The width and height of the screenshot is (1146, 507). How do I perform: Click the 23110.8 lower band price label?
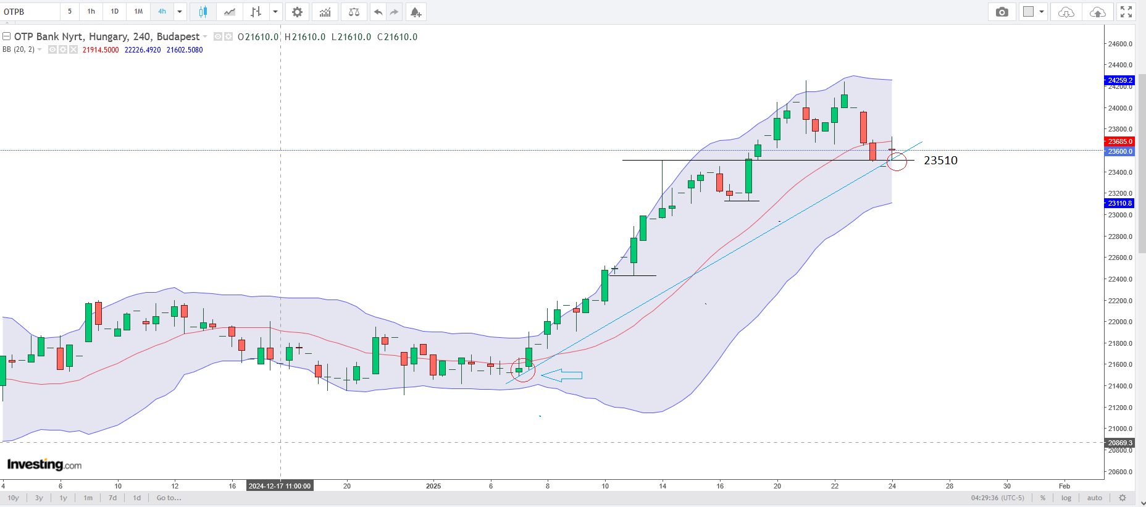coord(1119,203)
